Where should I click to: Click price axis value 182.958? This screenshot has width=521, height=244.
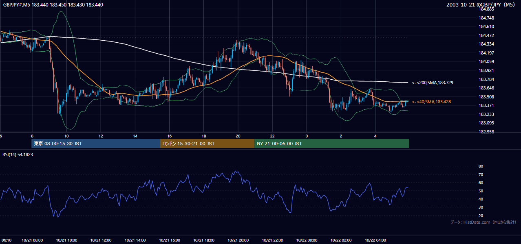pyautogui.click(x=486, y=132)
